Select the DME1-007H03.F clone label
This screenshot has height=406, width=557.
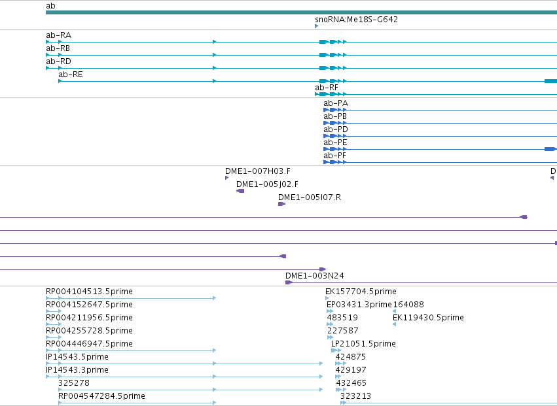258,171
